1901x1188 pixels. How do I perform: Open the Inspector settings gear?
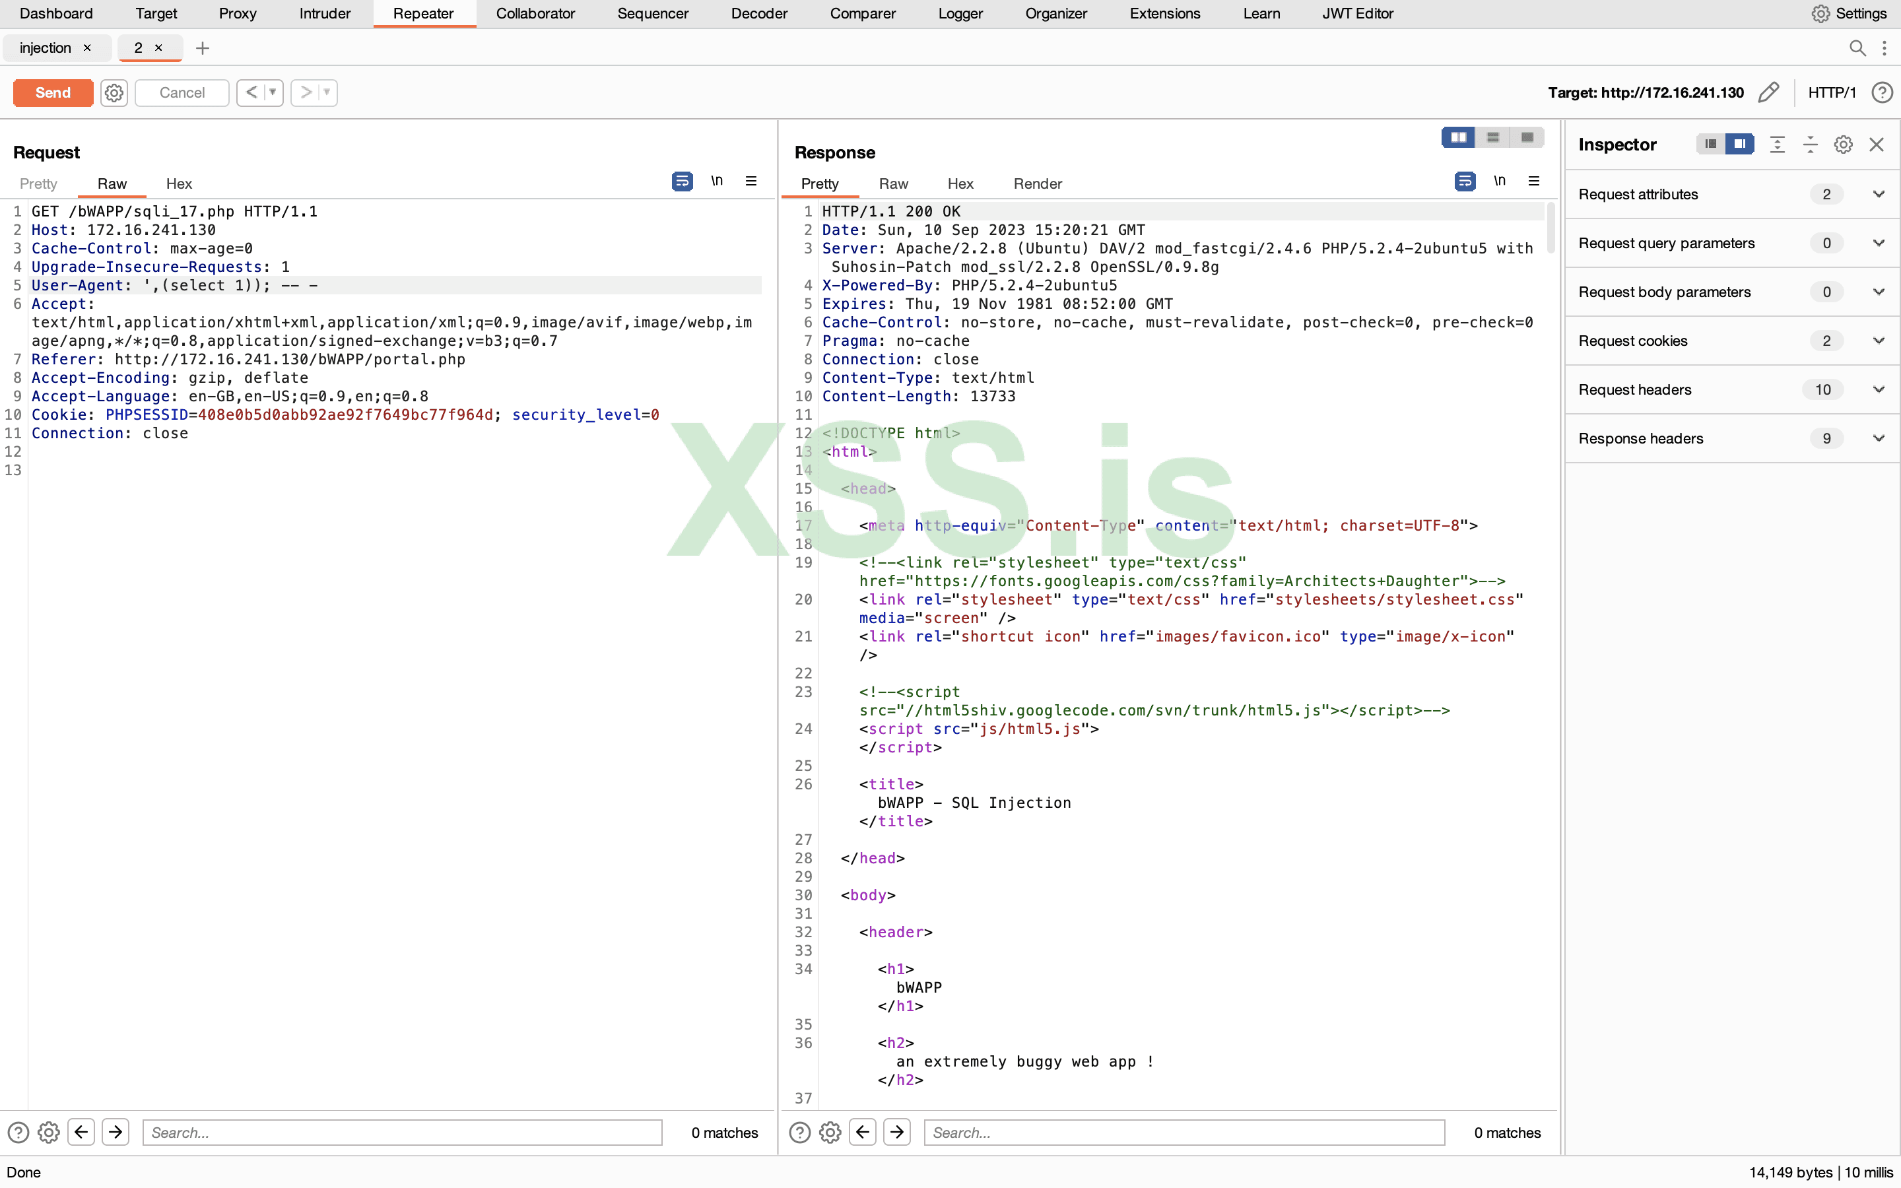point(1843,145)
